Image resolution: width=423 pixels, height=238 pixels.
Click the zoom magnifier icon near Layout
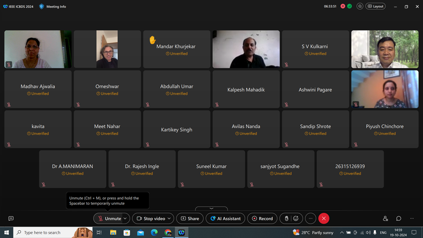point(360,6)
